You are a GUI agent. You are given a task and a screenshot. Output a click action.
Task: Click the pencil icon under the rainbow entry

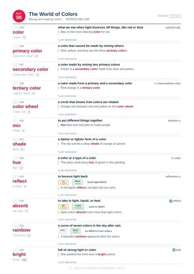click(59, 244)
